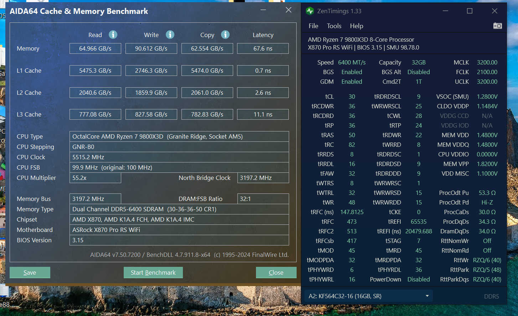Click the Read info icon in AIDA64

[113, 35]
